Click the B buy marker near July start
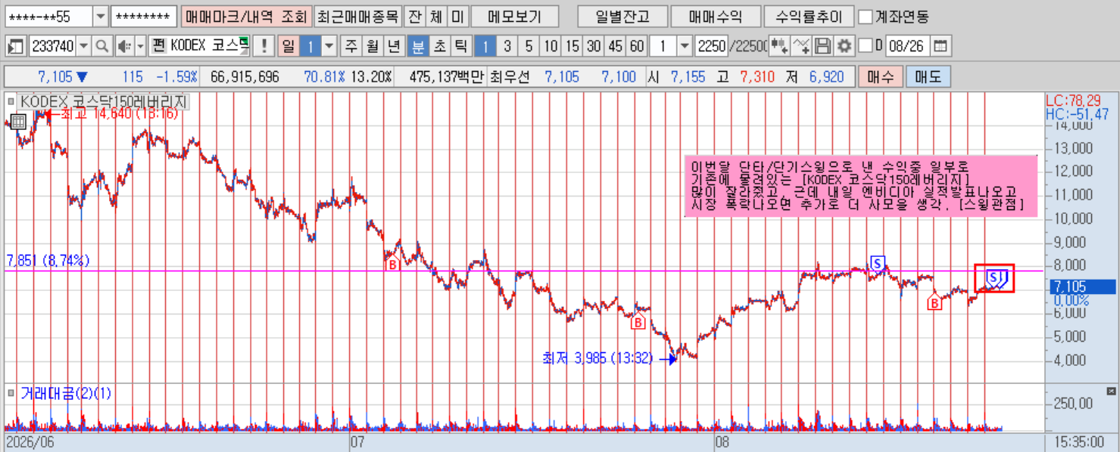The width and height of the screenshot is (1120, 452). pyautogui.click(x=392, y=265)
